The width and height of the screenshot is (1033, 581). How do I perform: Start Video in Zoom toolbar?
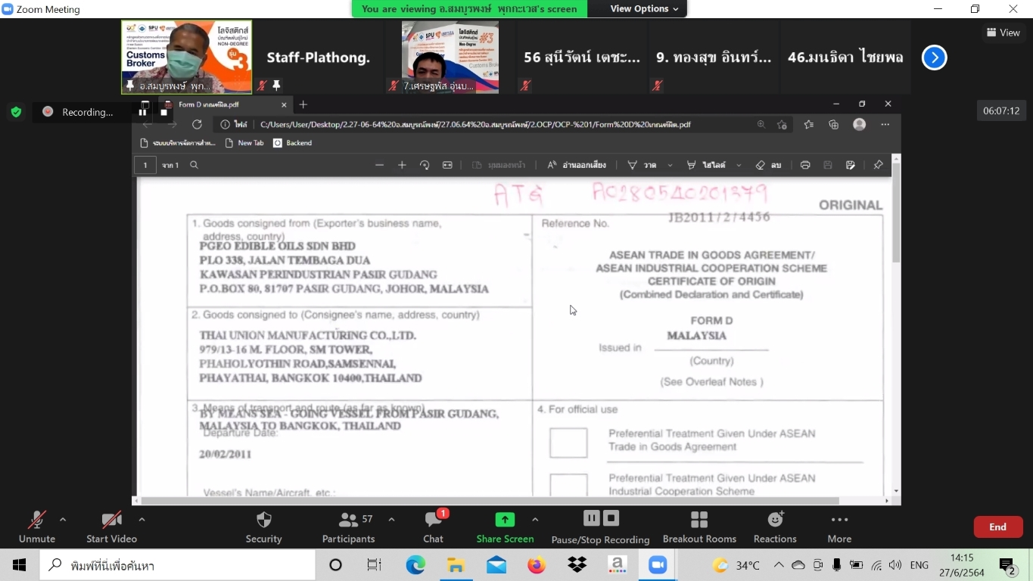(x=111, y=527)
